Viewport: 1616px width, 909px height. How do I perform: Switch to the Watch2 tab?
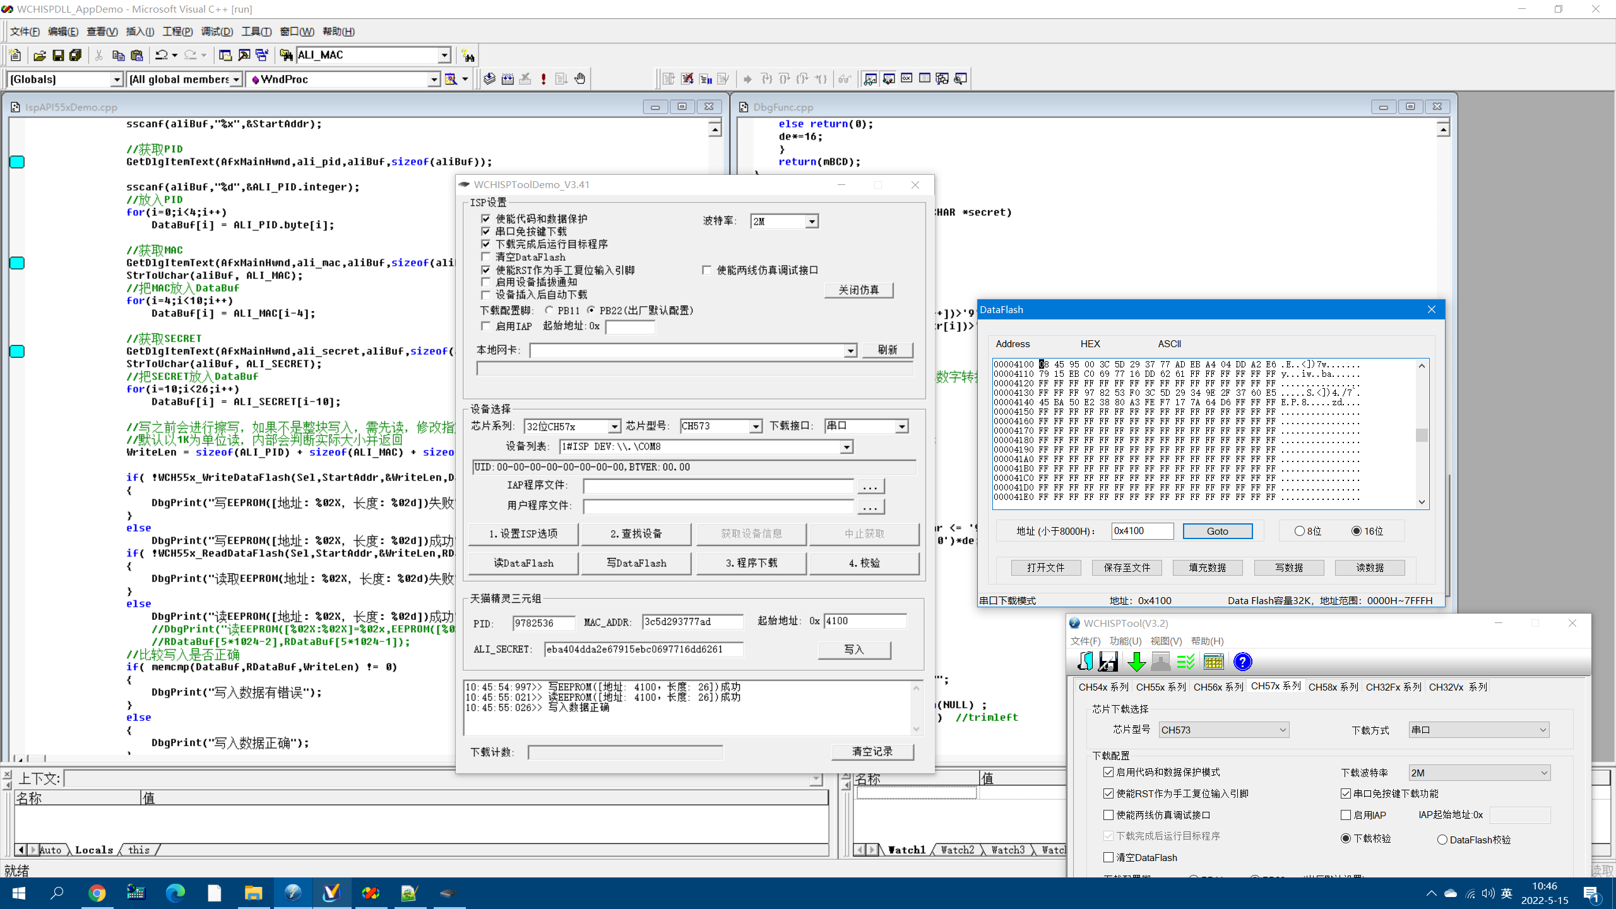(x=957, y=850)
